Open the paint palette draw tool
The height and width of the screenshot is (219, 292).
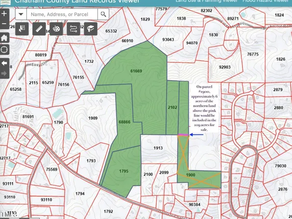point(56,29)
